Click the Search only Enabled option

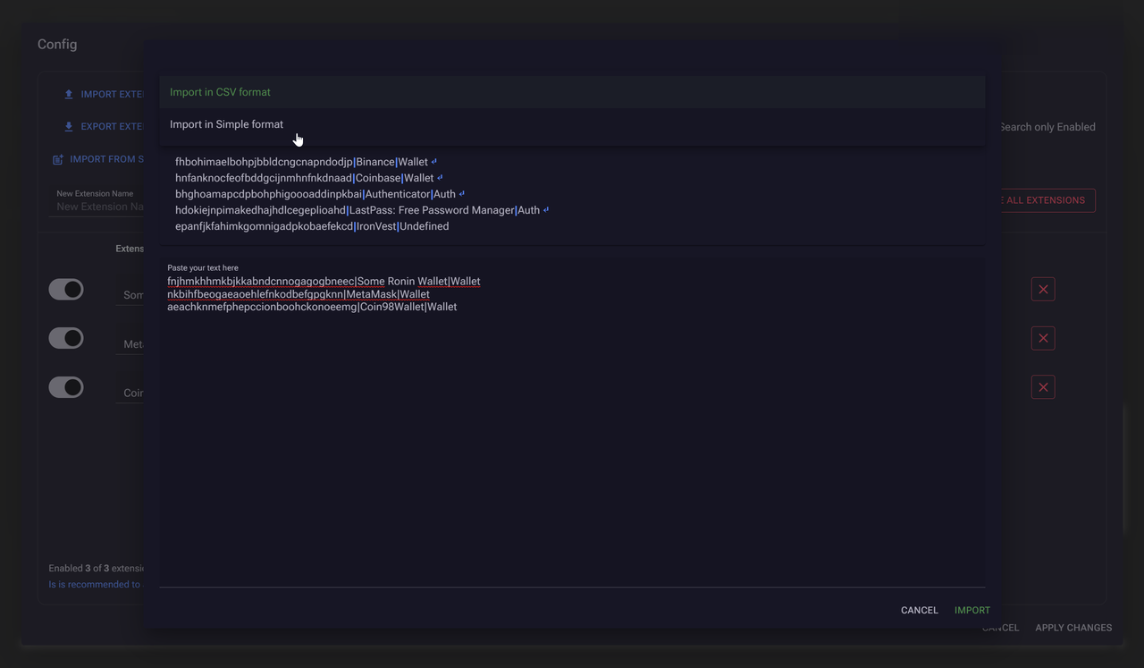[x=1047, y=127]
